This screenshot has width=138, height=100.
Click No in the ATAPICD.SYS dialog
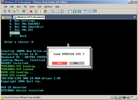coord(77,63)
